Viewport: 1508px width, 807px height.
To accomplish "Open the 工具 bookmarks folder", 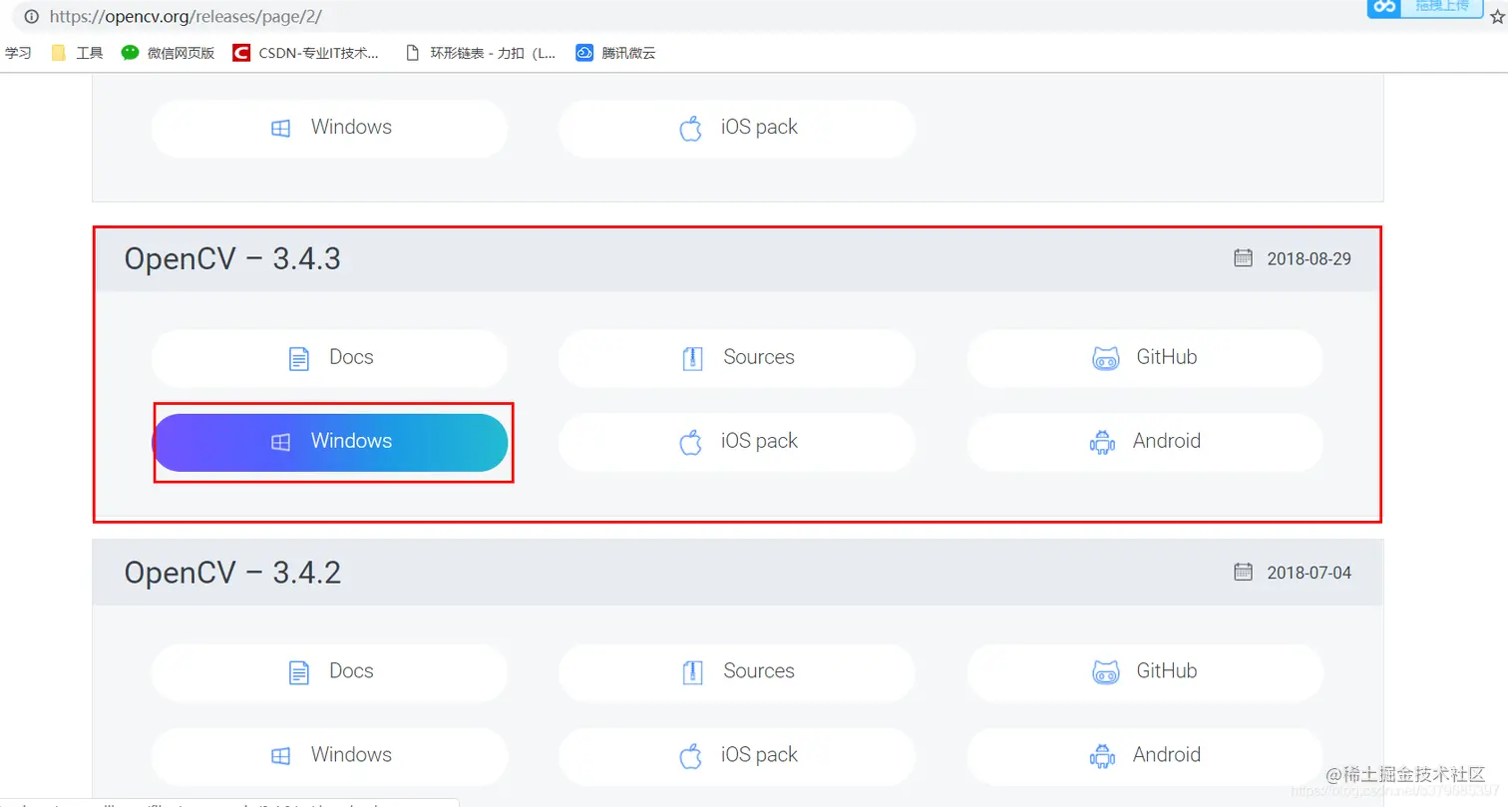I will (77, 53).
